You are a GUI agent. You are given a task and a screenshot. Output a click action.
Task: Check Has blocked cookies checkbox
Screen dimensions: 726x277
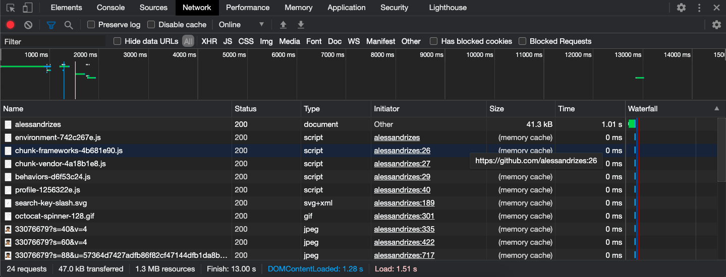433,41
